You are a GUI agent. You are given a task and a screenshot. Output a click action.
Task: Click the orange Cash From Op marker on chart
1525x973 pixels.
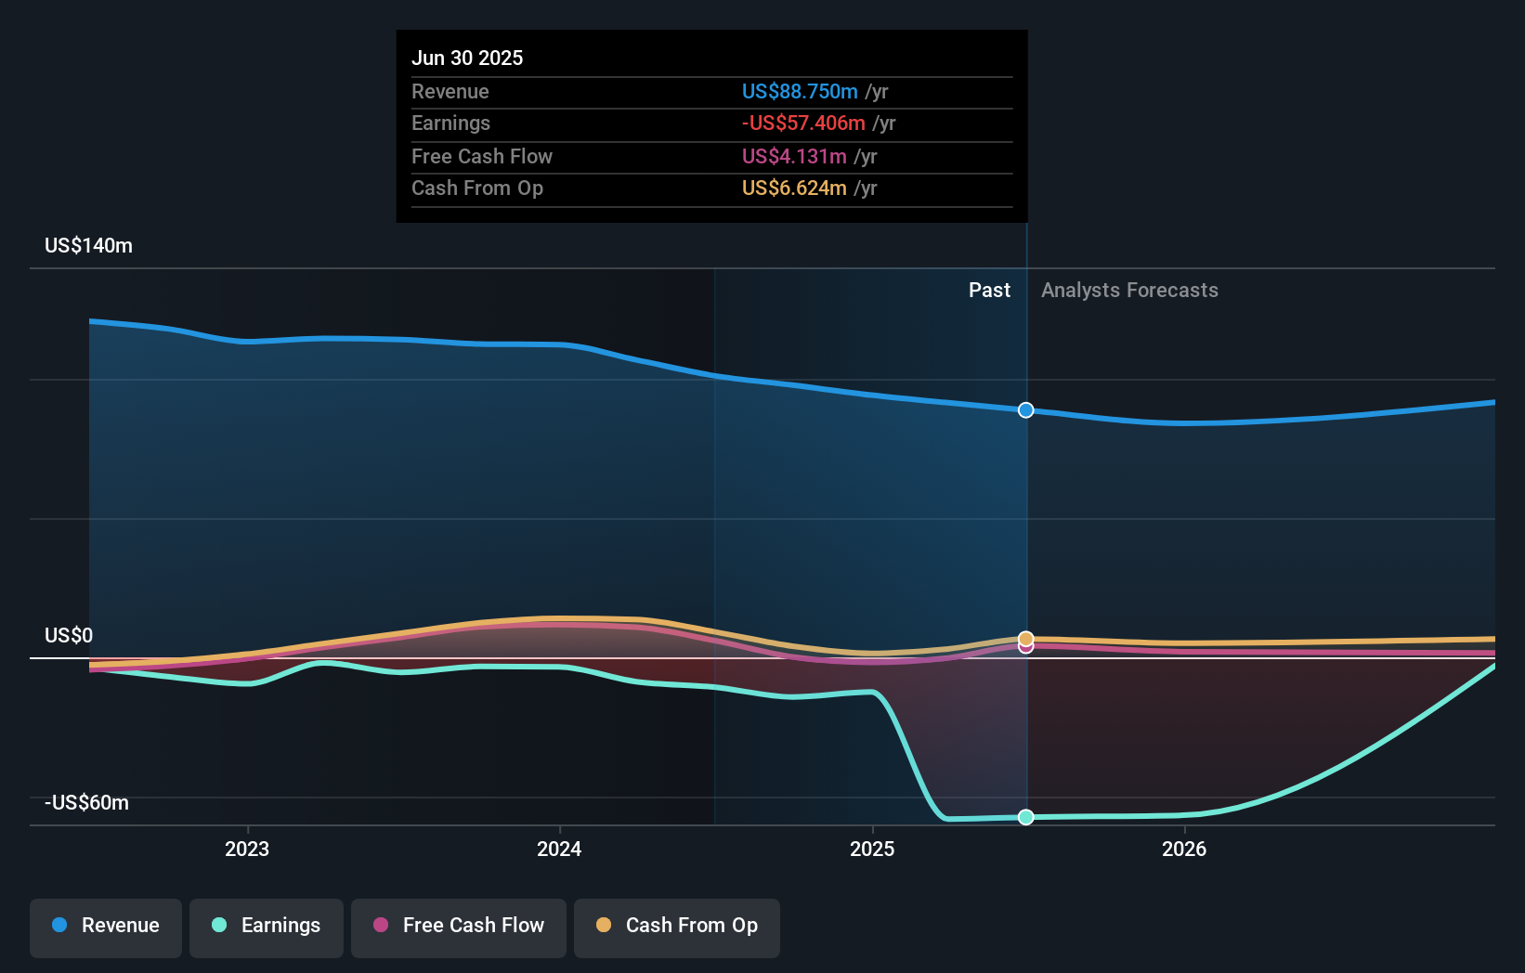pyautogui.click(x=1025, y=639)
